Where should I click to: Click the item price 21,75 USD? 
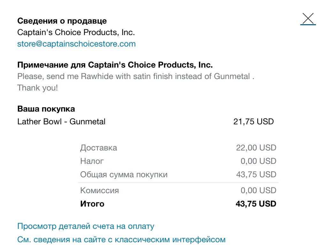(253, 121)
